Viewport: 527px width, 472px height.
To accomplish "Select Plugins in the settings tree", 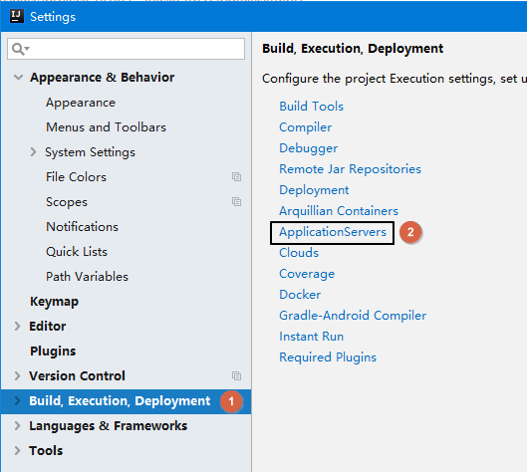I will click(x=53, y=352).
